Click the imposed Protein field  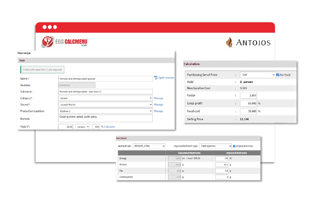[x=222, y=165]
